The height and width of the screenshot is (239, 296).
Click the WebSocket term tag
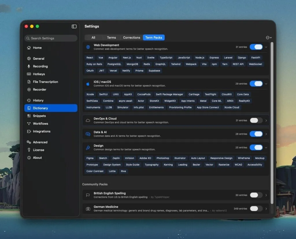tap(255, 64)
